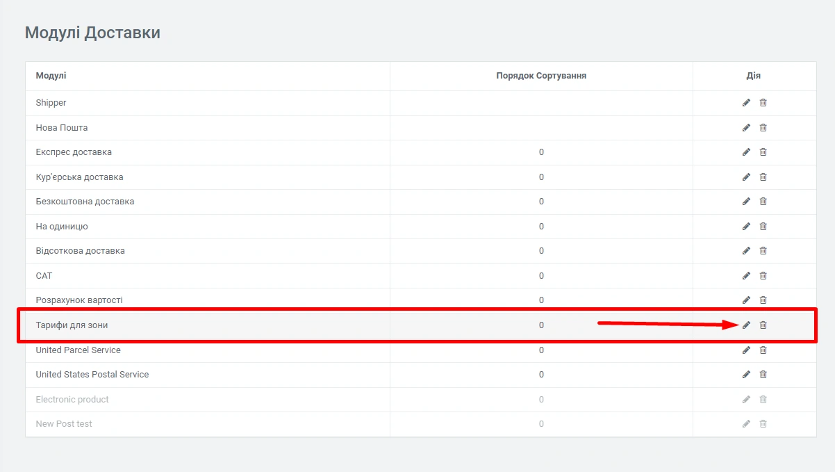The height and width of the screenshot is (472, 835).
Task: Edit the disabled Electronic product module
Action: coord(746,399)
